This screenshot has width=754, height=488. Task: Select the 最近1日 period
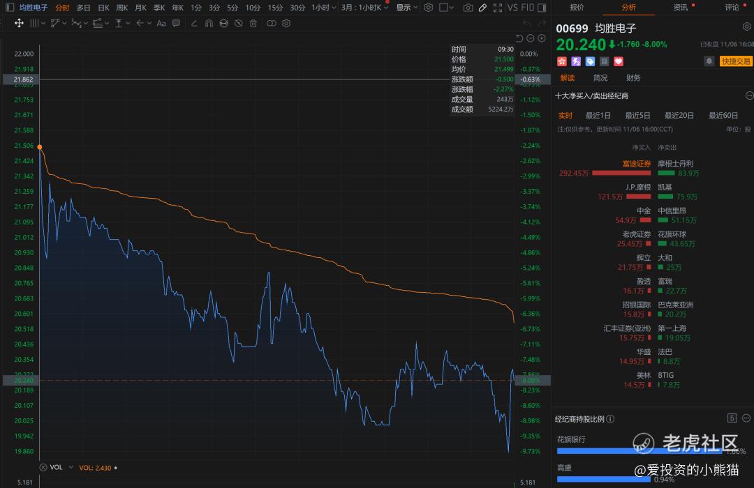click(598, 115)
